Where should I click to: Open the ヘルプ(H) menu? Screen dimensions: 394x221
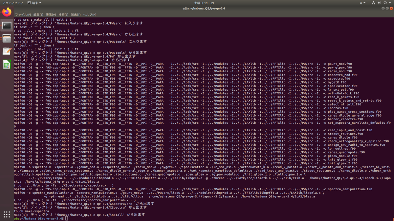90,15
